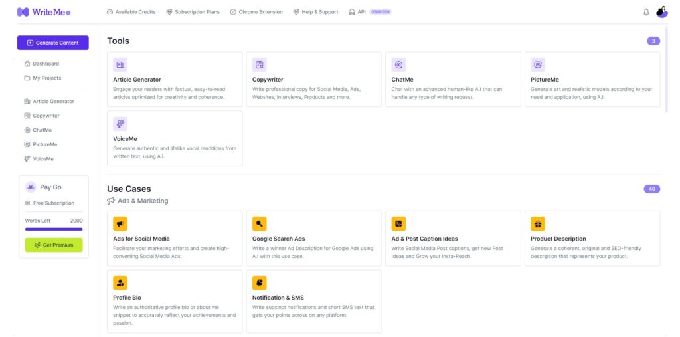Click the VoiceMe card title
The width and height of the screenshot is (680, 337).
click(x=125, y=139)
